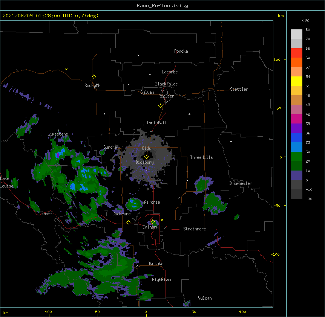Select the yellow 54 dBZ legend swatch
Viewport: 325px width, 317px height.
(x=296, y=81)
